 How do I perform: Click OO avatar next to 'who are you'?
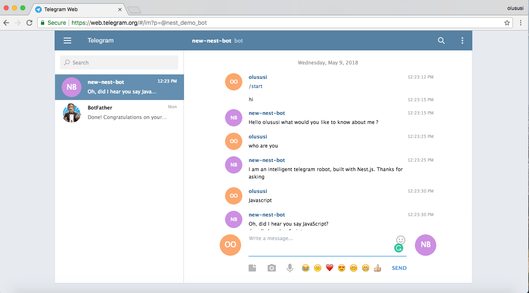(x=234, y=141)
